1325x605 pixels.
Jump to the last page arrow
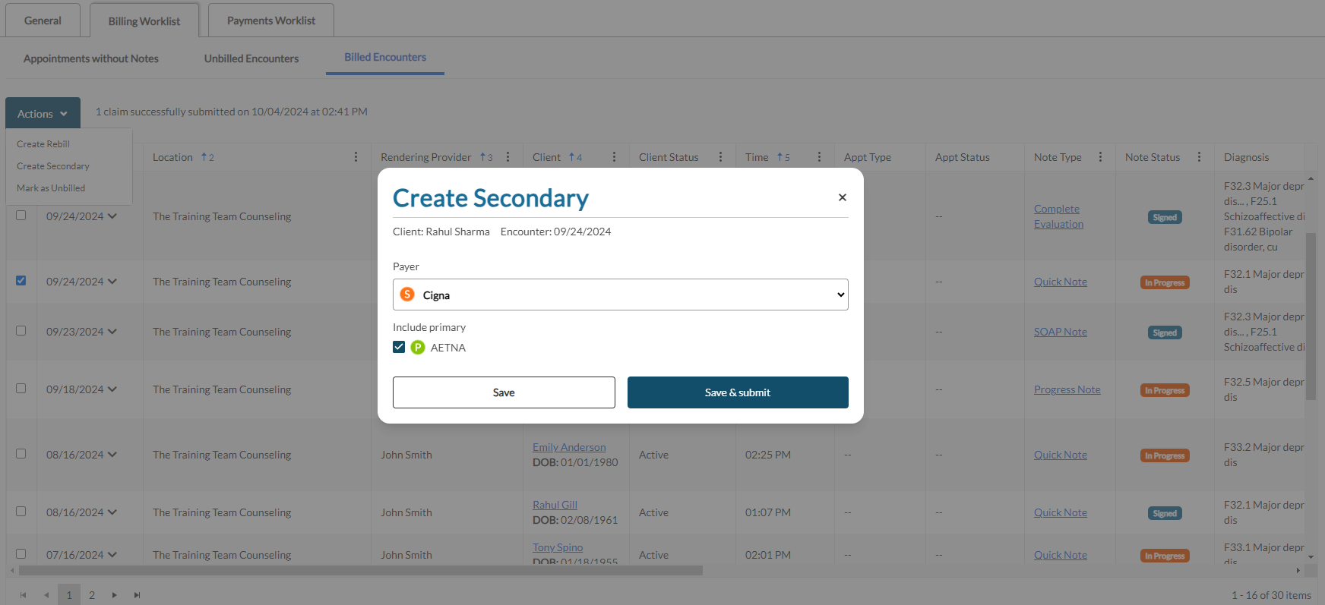[137, 595]
